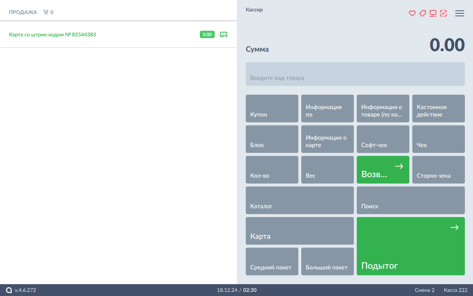Click the Карта button
473x296 pixels.
(299, 231)
